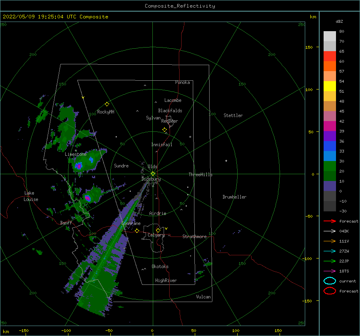Click the Vulcan label
Viewport: 360px width, 336px height.
[203, 296]
